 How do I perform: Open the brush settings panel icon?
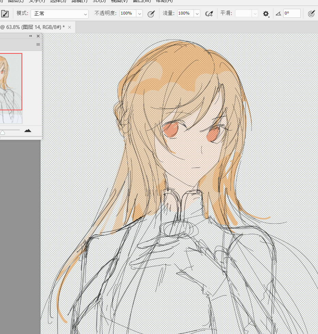(x=5, y=14)
